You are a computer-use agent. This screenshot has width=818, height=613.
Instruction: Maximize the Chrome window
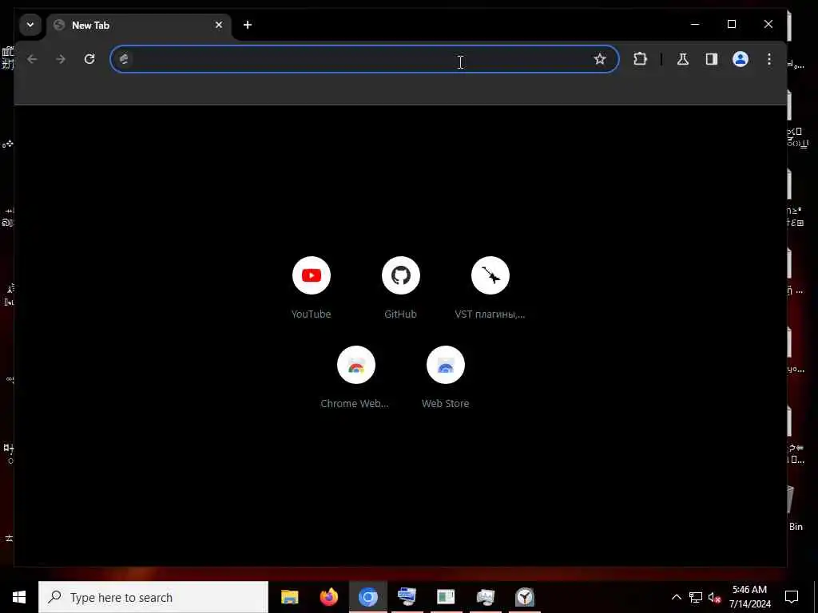[x=732, y=25]
